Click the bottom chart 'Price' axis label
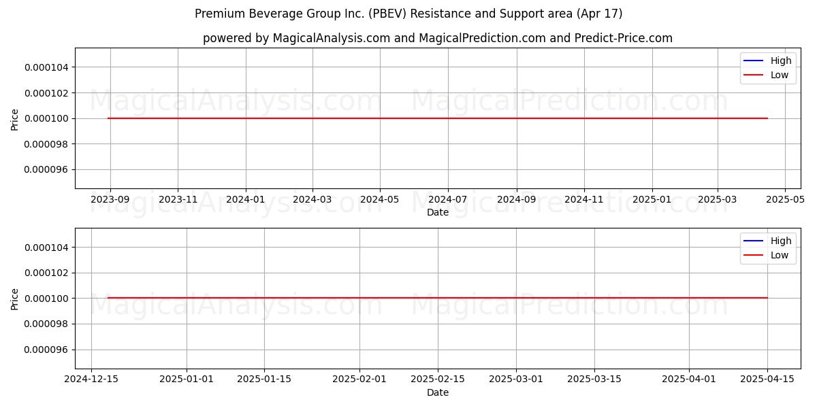 [15, 299]
